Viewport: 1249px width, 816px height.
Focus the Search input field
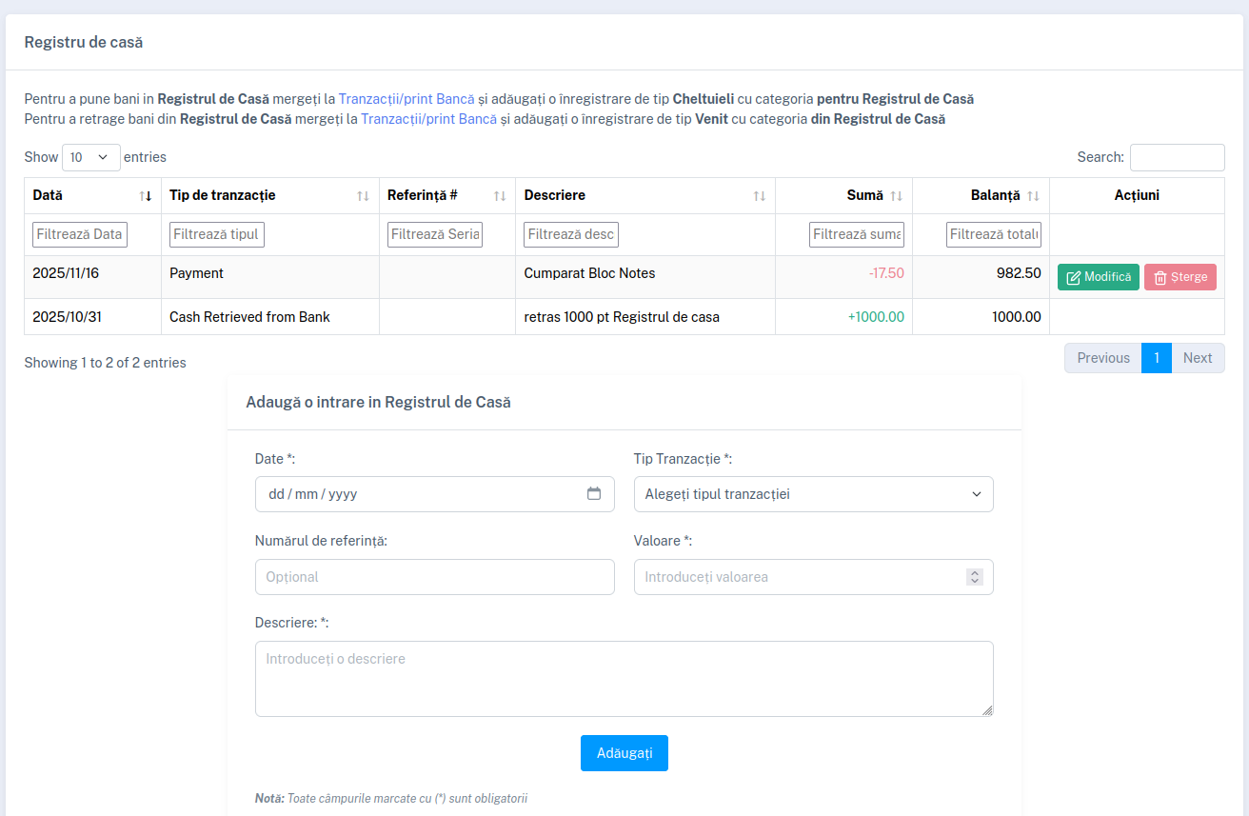tap(1177, 157)
